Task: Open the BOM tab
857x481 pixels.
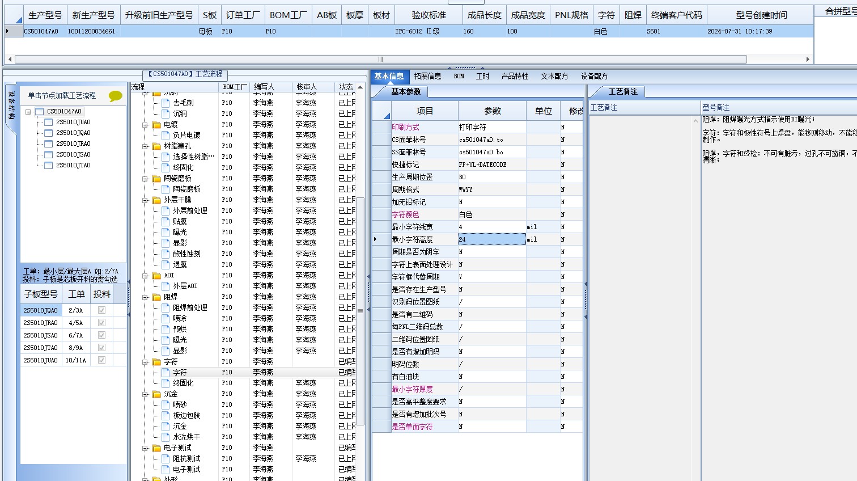Action: pyautogui.click(x=459, y=77)
